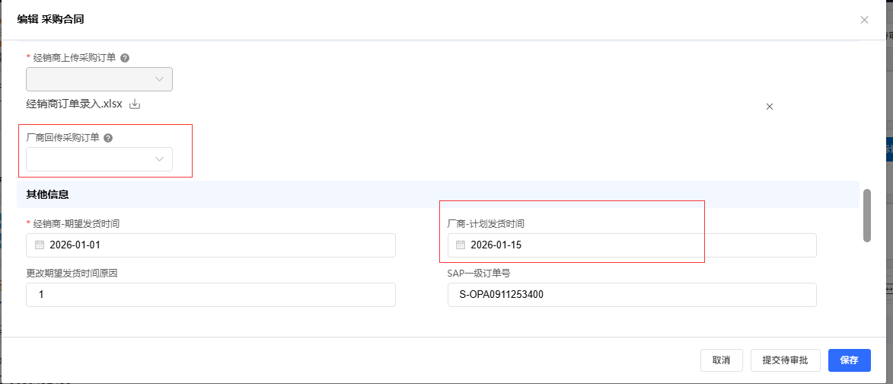The image size is (893, 384).
Task: Click the dialog's vertical scrollbar thumb
Action: tap(866, 216)
